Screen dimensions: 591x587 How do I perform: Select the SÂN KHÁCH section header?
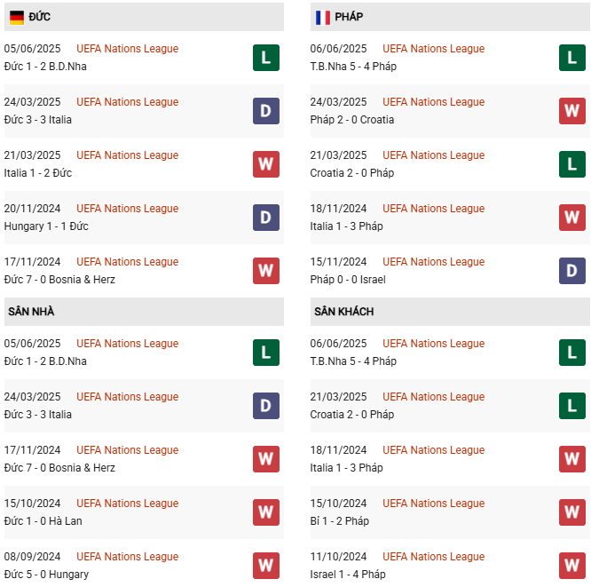(343, 312)
